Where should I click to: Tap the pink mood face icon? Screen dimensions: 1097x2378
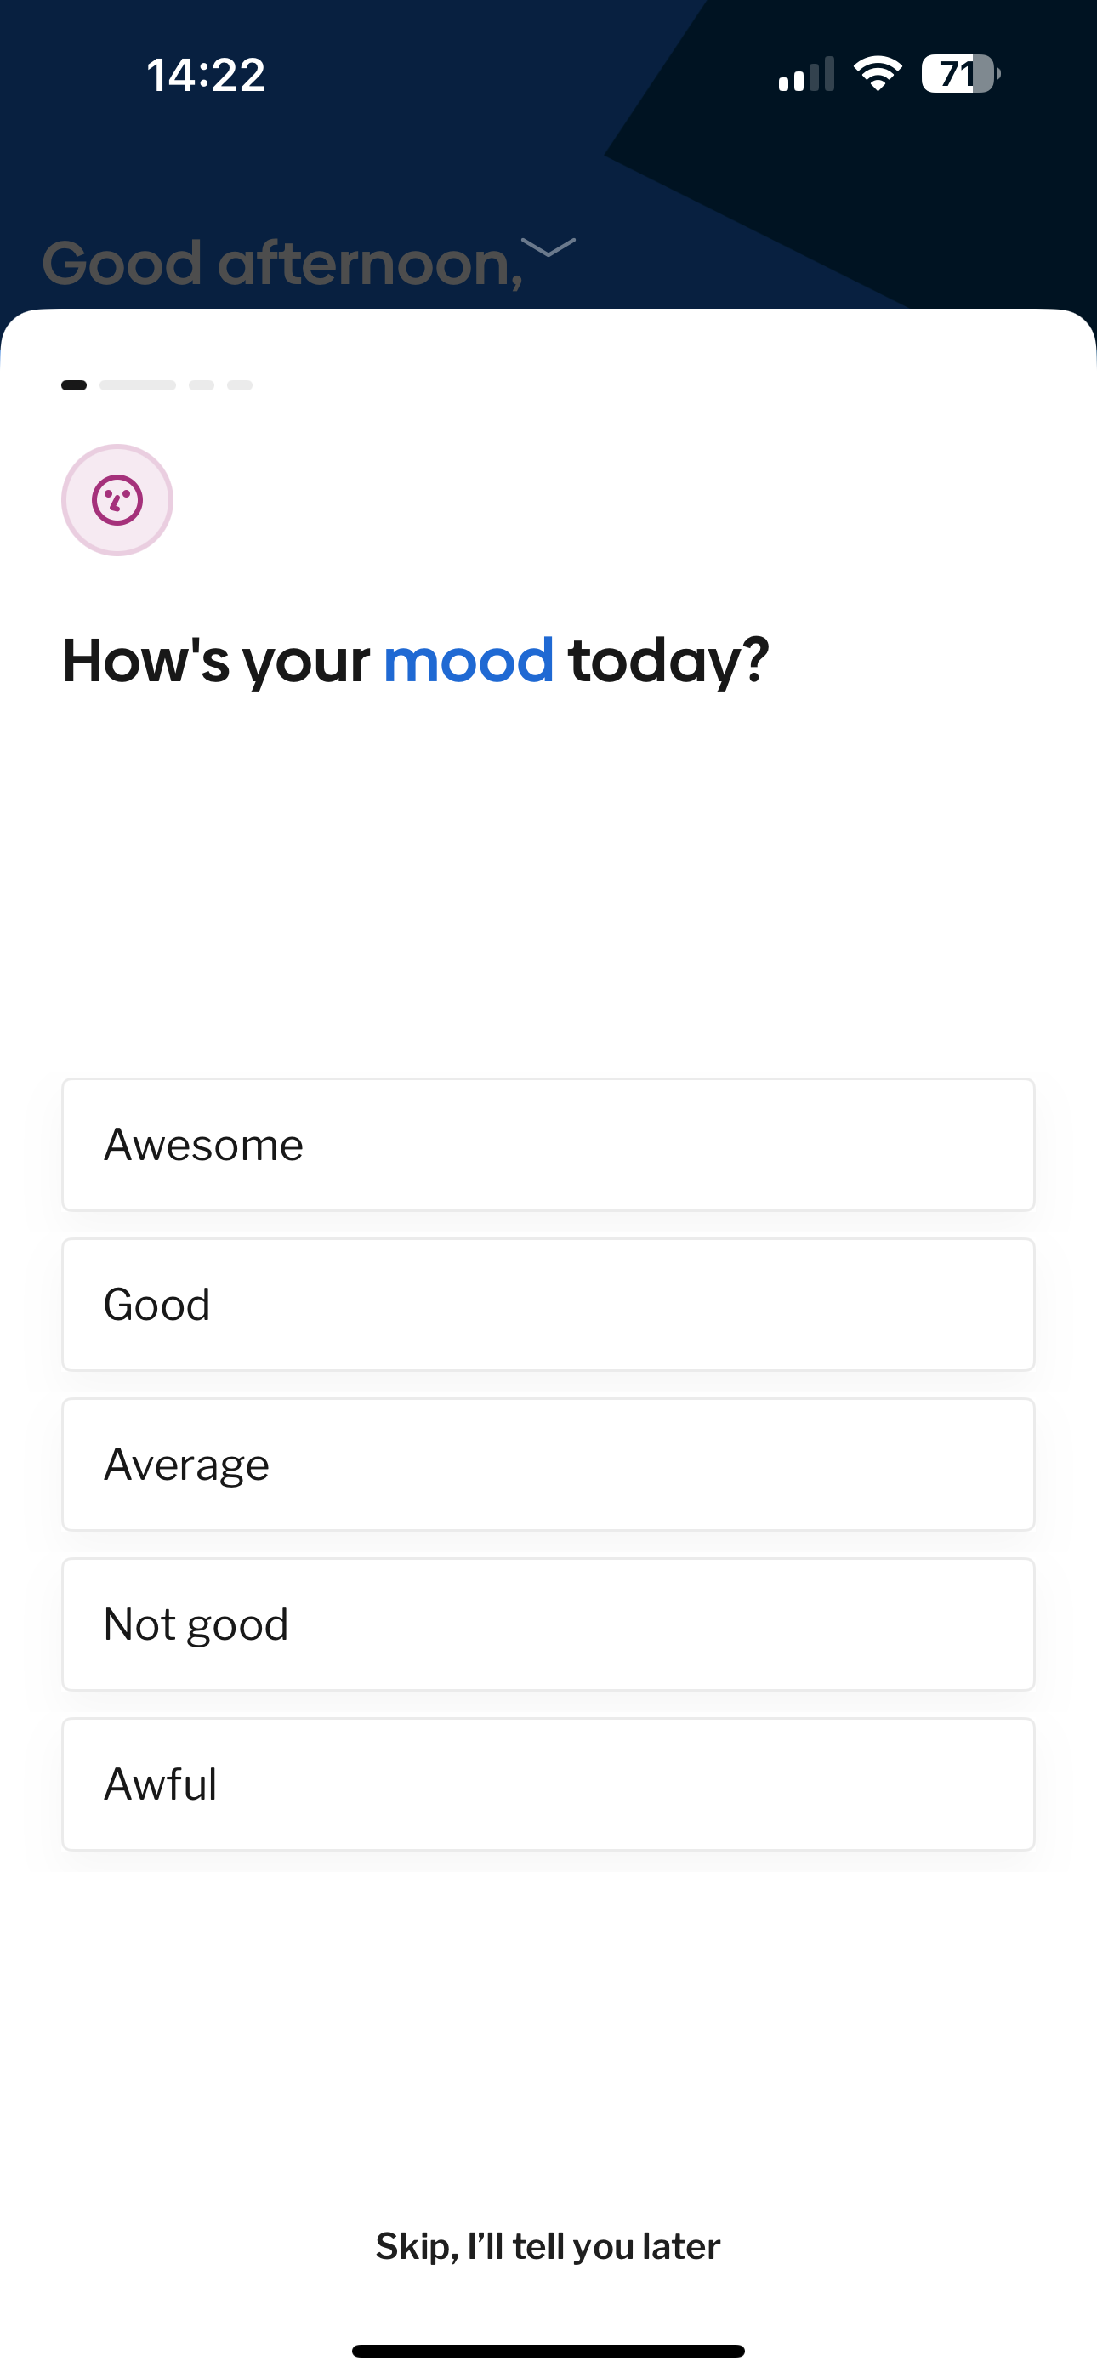coord(117,500)
